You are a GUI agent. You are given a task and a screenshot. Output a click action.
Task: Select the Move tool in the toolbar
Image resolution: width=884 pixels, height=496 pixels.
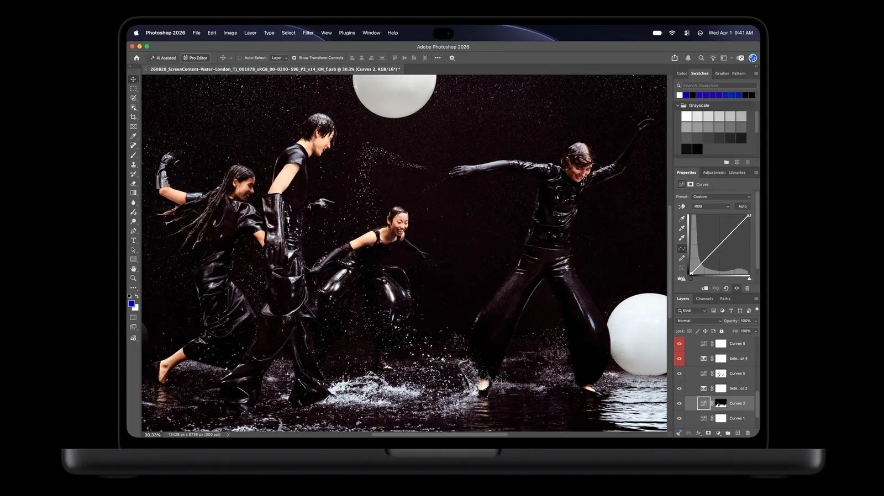(x=133, y=79)
